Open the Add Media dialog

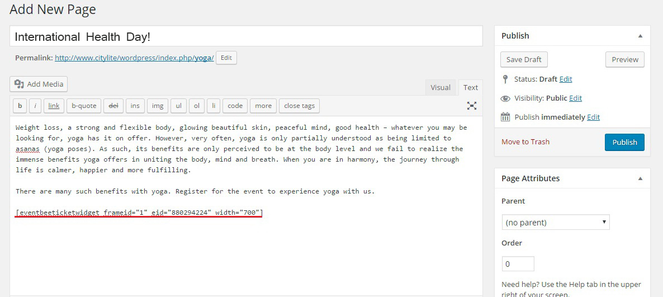(39, 84)
